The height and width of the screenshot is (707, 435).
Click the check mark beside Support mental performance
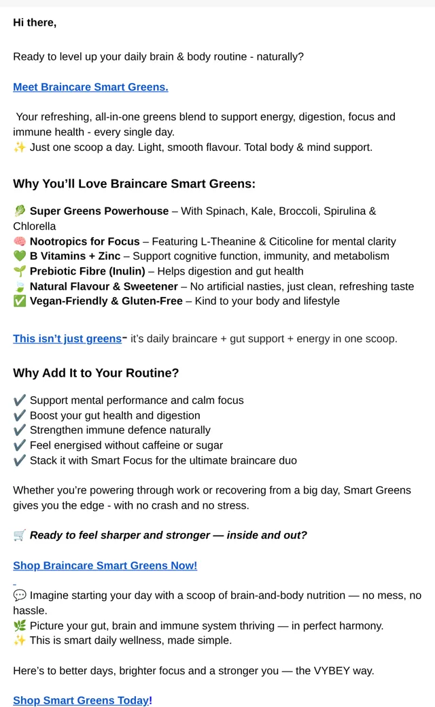[x=20, y=400]
